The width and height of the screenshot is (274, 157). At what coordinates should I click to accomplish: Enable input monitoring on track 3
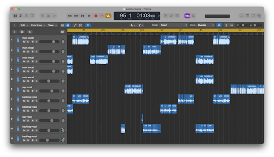tap(36, 61)
